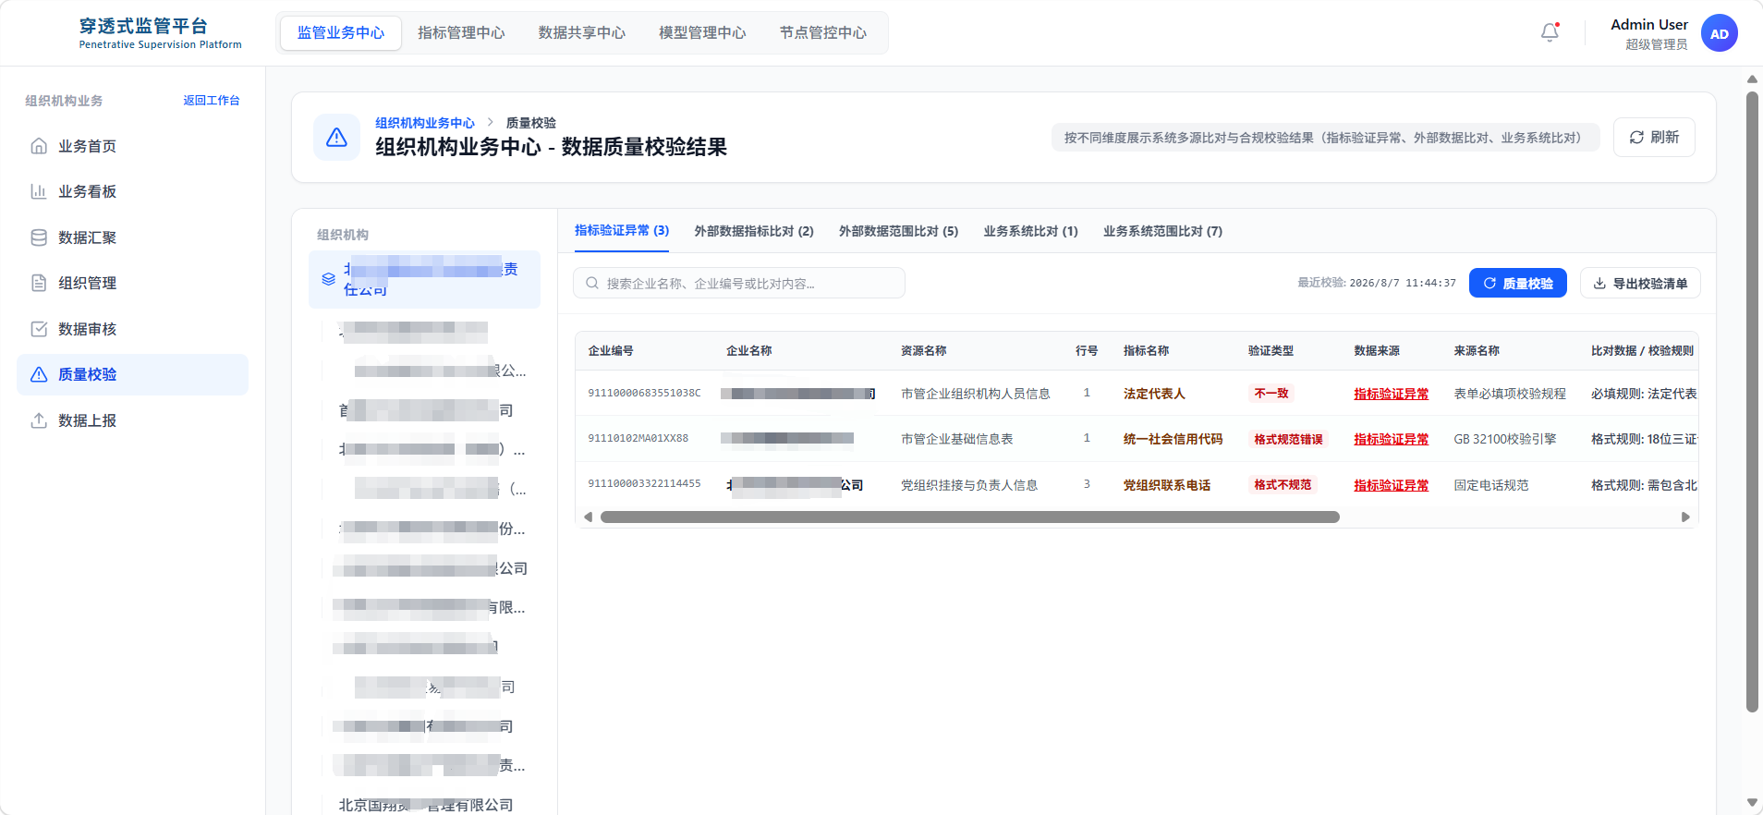
Task: Switch to 指标管理中心 top tab
Action: click(x=461, y=32)
